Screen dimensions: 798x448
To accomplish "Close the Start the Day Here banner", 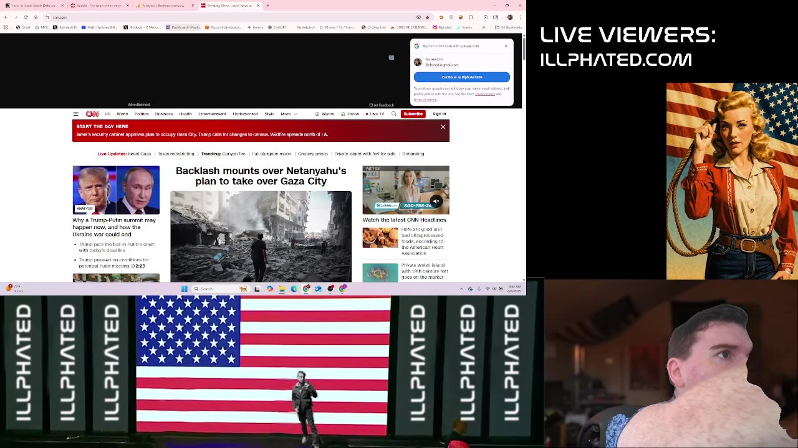I will (x=443, y=127).
